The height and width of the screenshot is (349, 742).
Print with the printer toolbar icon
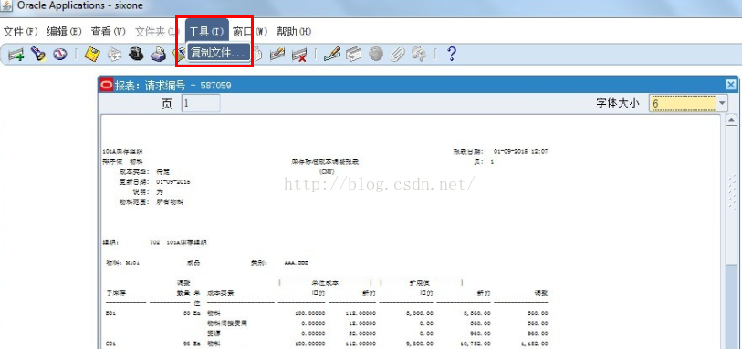coord(158,55)
